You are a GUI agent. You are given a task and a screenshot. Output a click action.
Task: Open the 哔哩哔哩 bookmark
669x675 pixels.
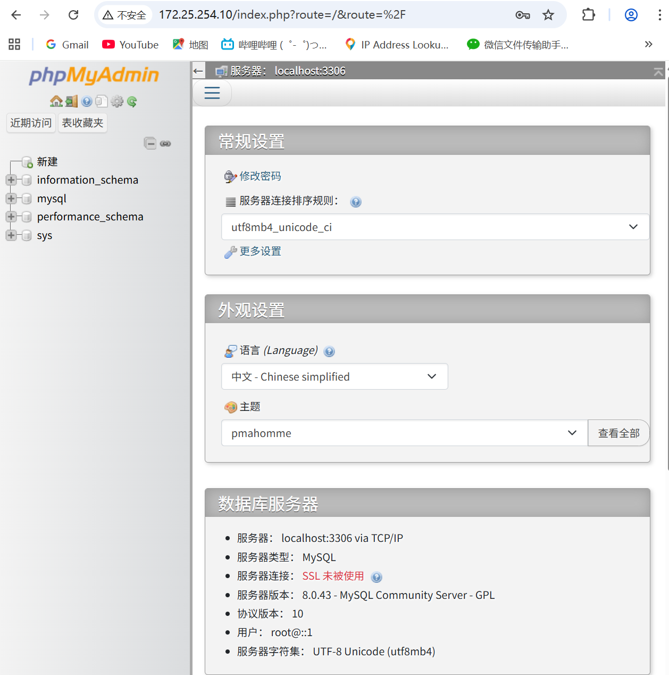274,45
